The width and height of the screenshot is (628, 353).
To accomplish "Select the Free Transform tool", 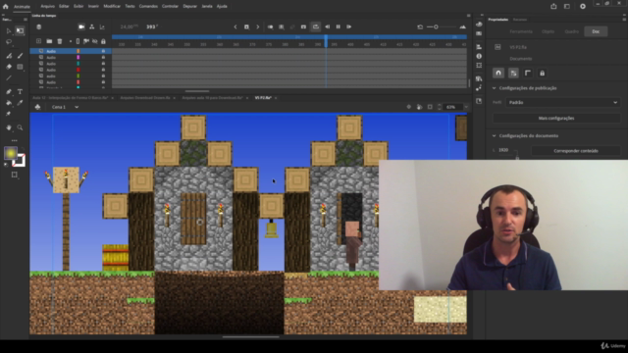I will tap(20, 30).
